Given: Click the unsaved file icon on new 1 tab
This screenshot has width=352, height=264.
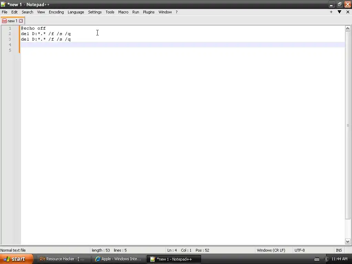Looking at the screenshot, I should pos(4,21).
